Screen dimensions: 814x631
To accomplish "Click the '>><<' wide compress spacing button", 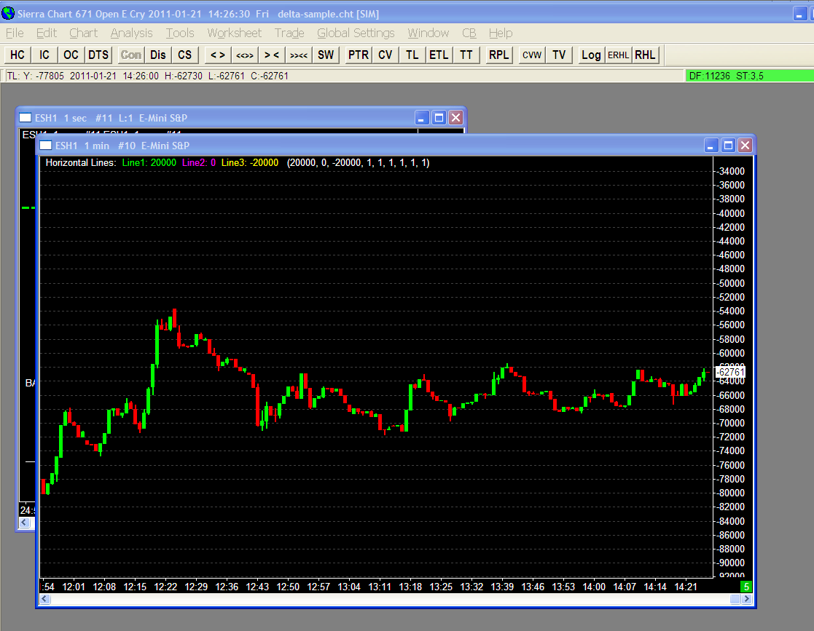I will click(x=299, y=55).
